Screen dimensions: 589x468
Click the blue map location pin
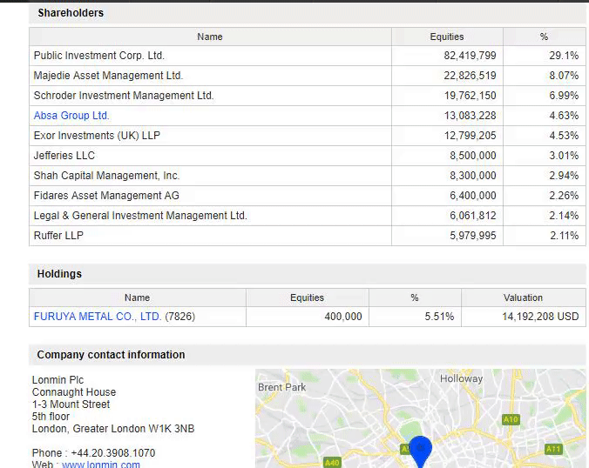coord(420,451)
